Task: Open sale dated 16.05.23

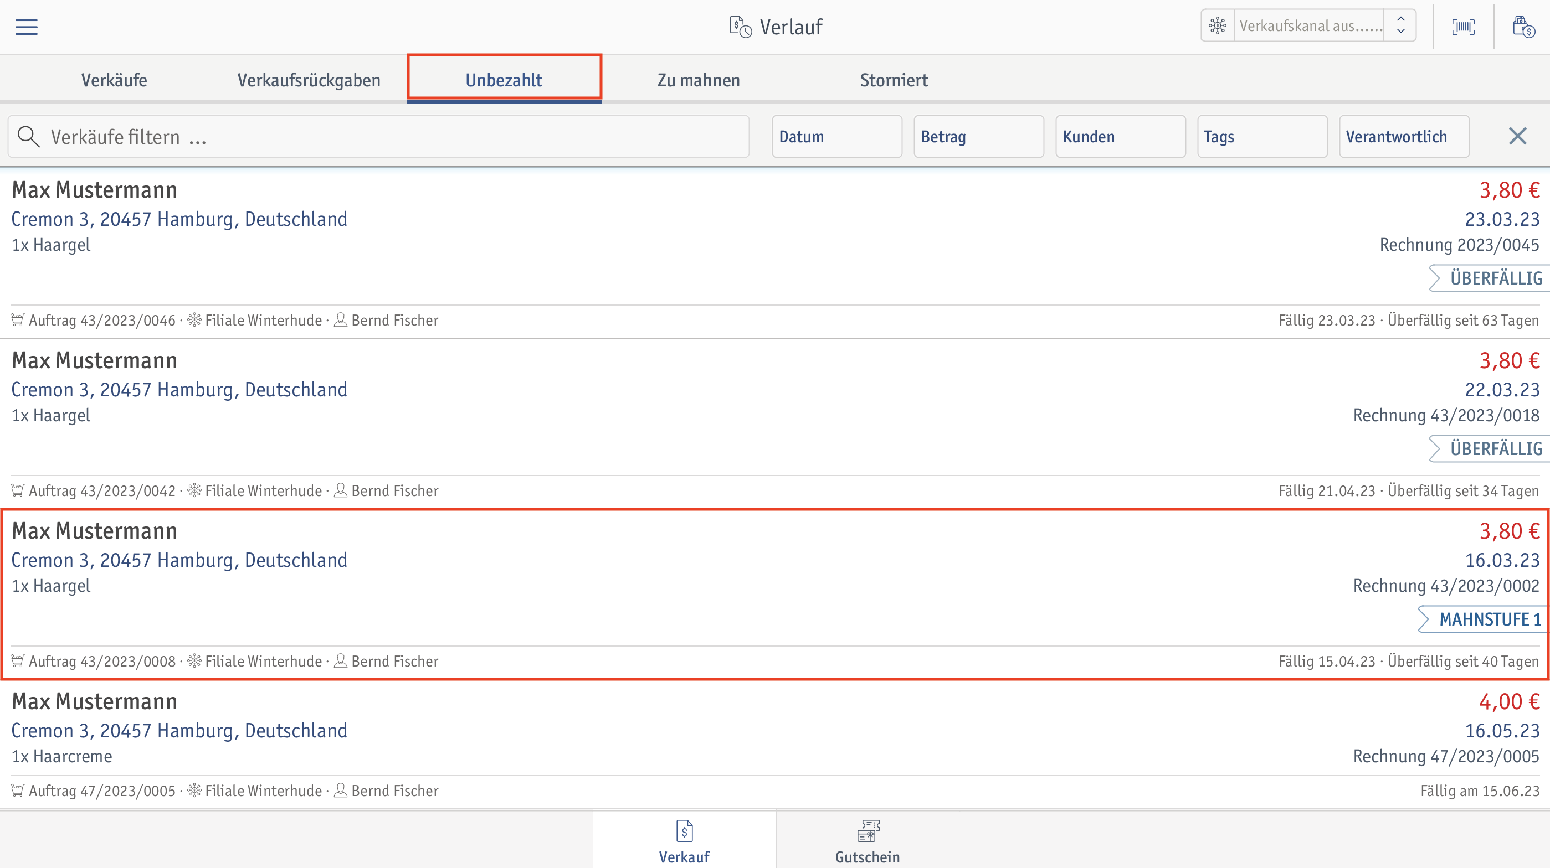Action: point(1502,730)
